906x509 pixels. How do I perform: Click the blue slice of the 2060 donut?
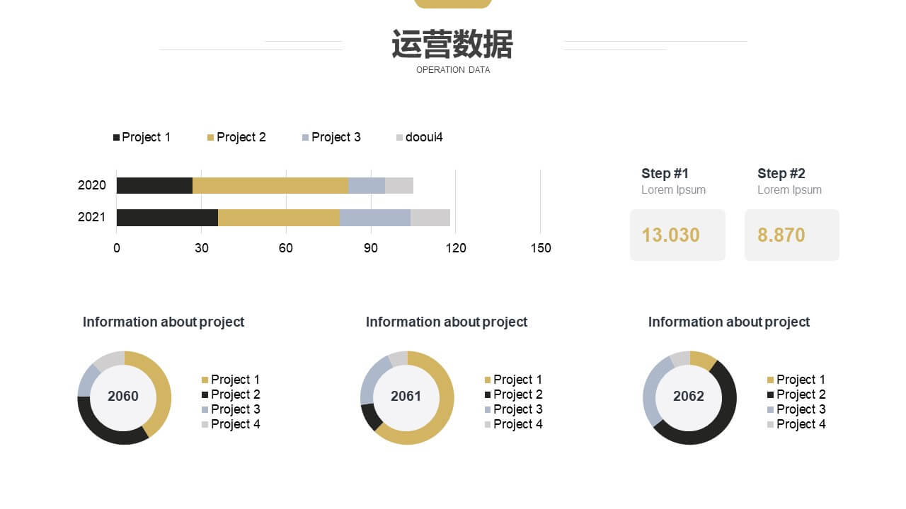click(x=86, y=381)
